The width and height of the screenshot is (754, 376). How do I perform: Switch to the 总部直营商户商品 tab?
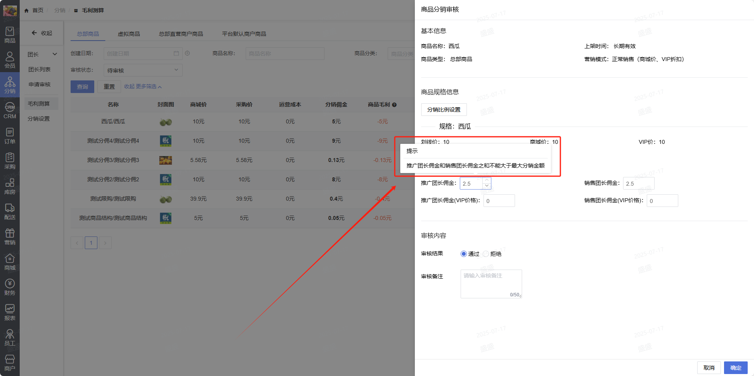(x=181, y=34)
